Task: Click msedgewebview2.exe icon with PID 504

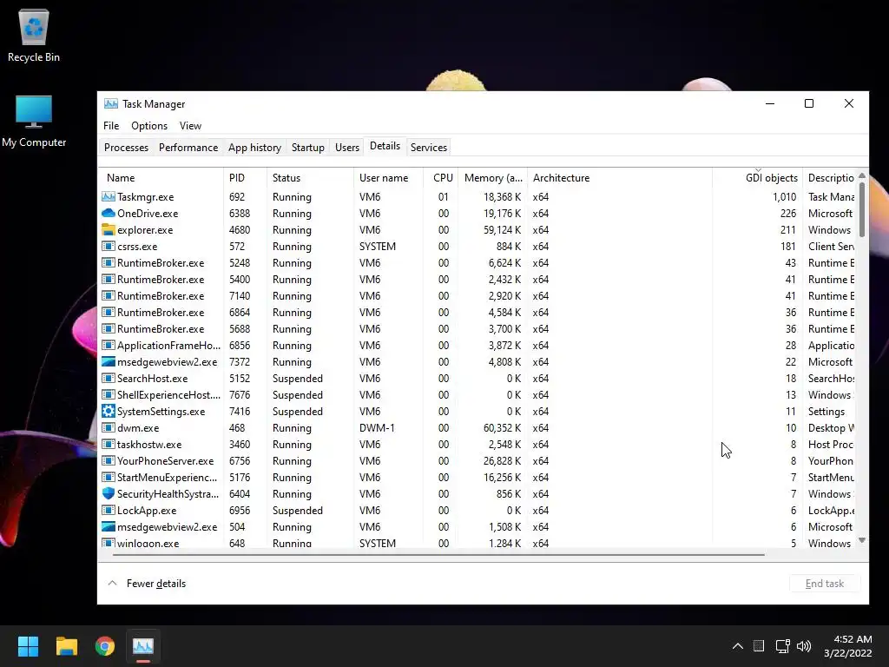Action: (109, 526)
